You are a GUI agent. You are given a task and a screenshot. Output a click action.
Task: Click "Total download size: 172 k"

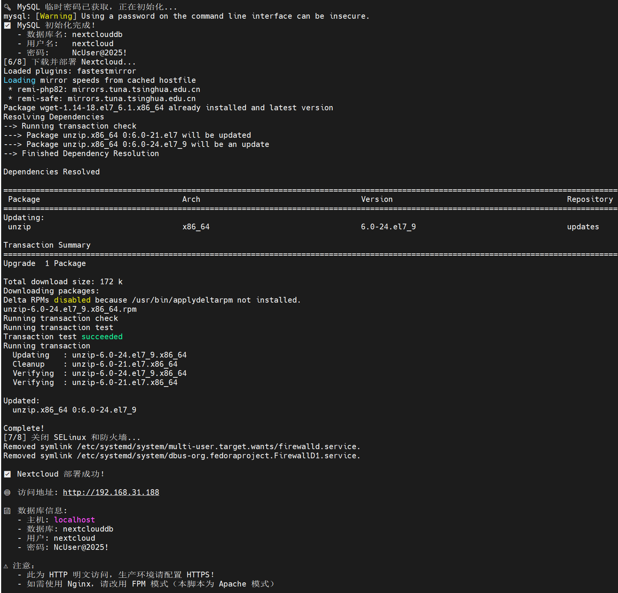click(x=63, y=282)
